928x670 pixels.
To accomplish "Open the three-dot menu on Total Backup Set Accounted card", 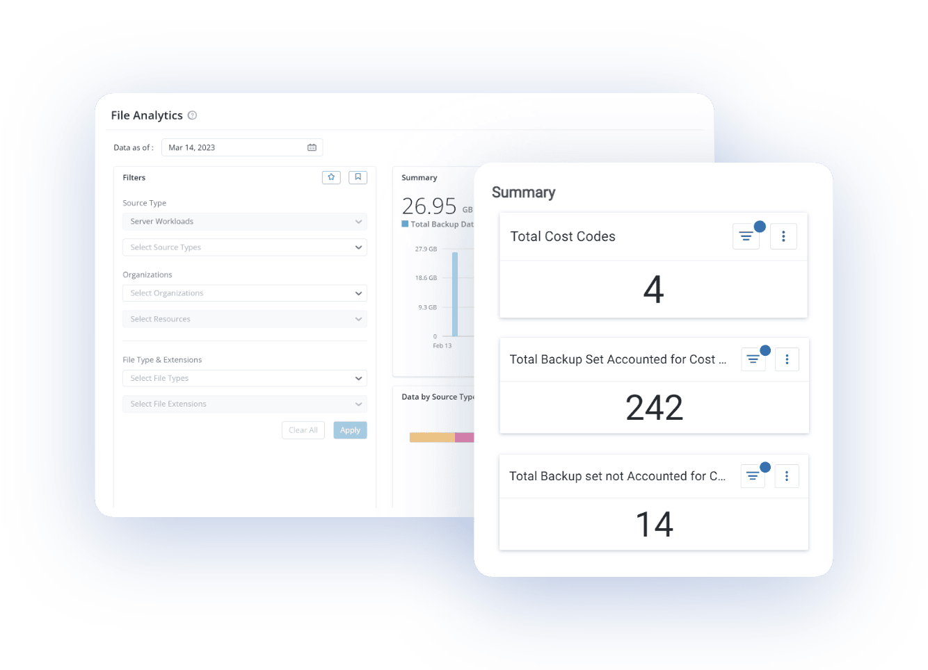I will pos(787,359).
